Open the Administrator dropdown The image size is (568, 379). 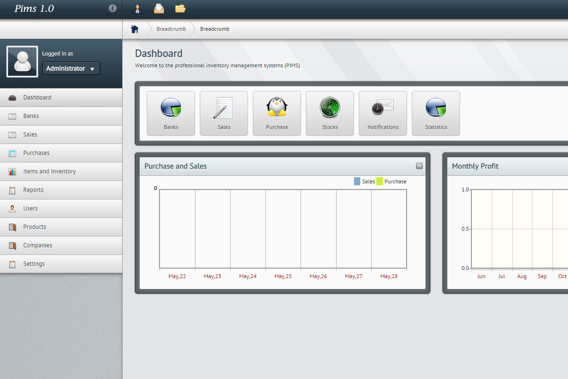click(71, 69)
